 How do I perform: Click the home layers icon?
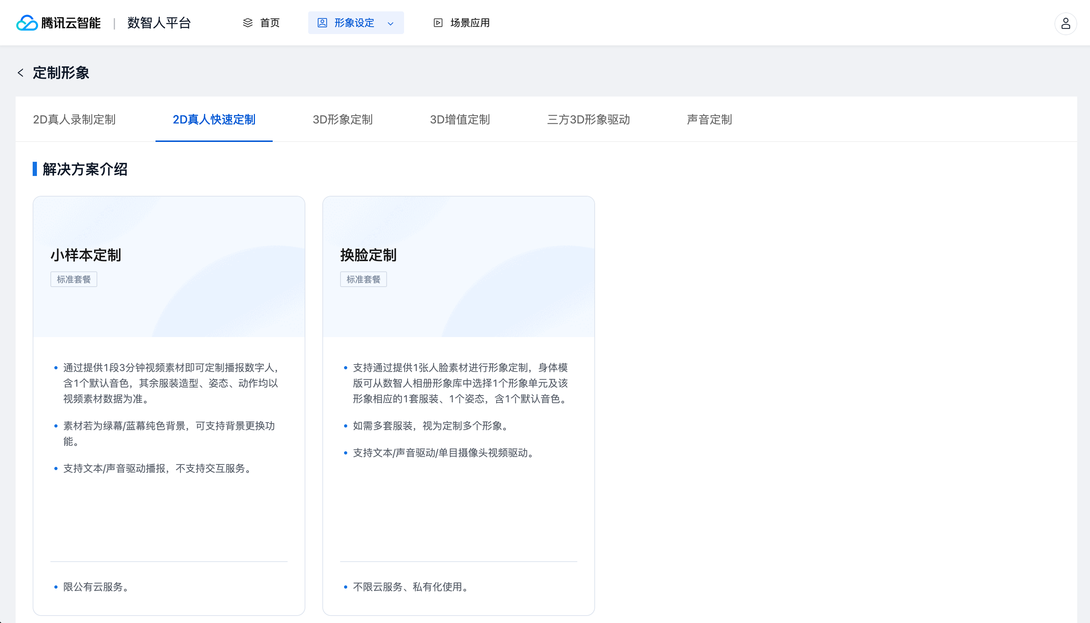(x=247, y=23)
